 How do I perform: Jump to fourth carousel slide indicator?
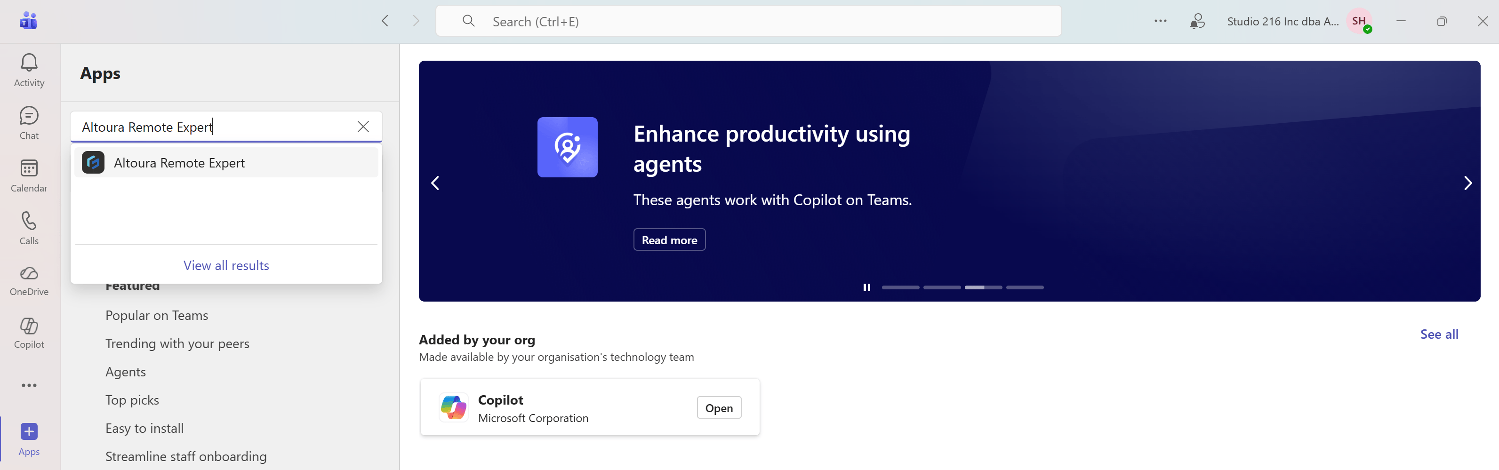tap(1025, 287)
